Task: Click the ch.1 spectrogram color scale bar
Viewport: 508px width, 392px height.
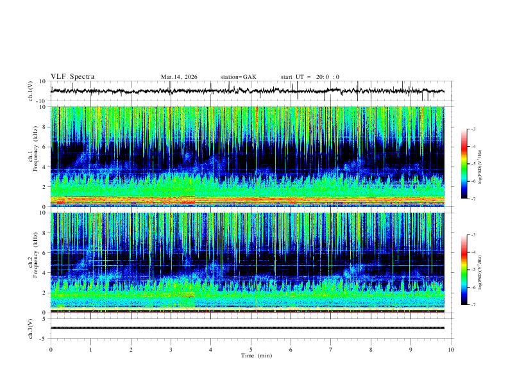Action: point(464,164)
